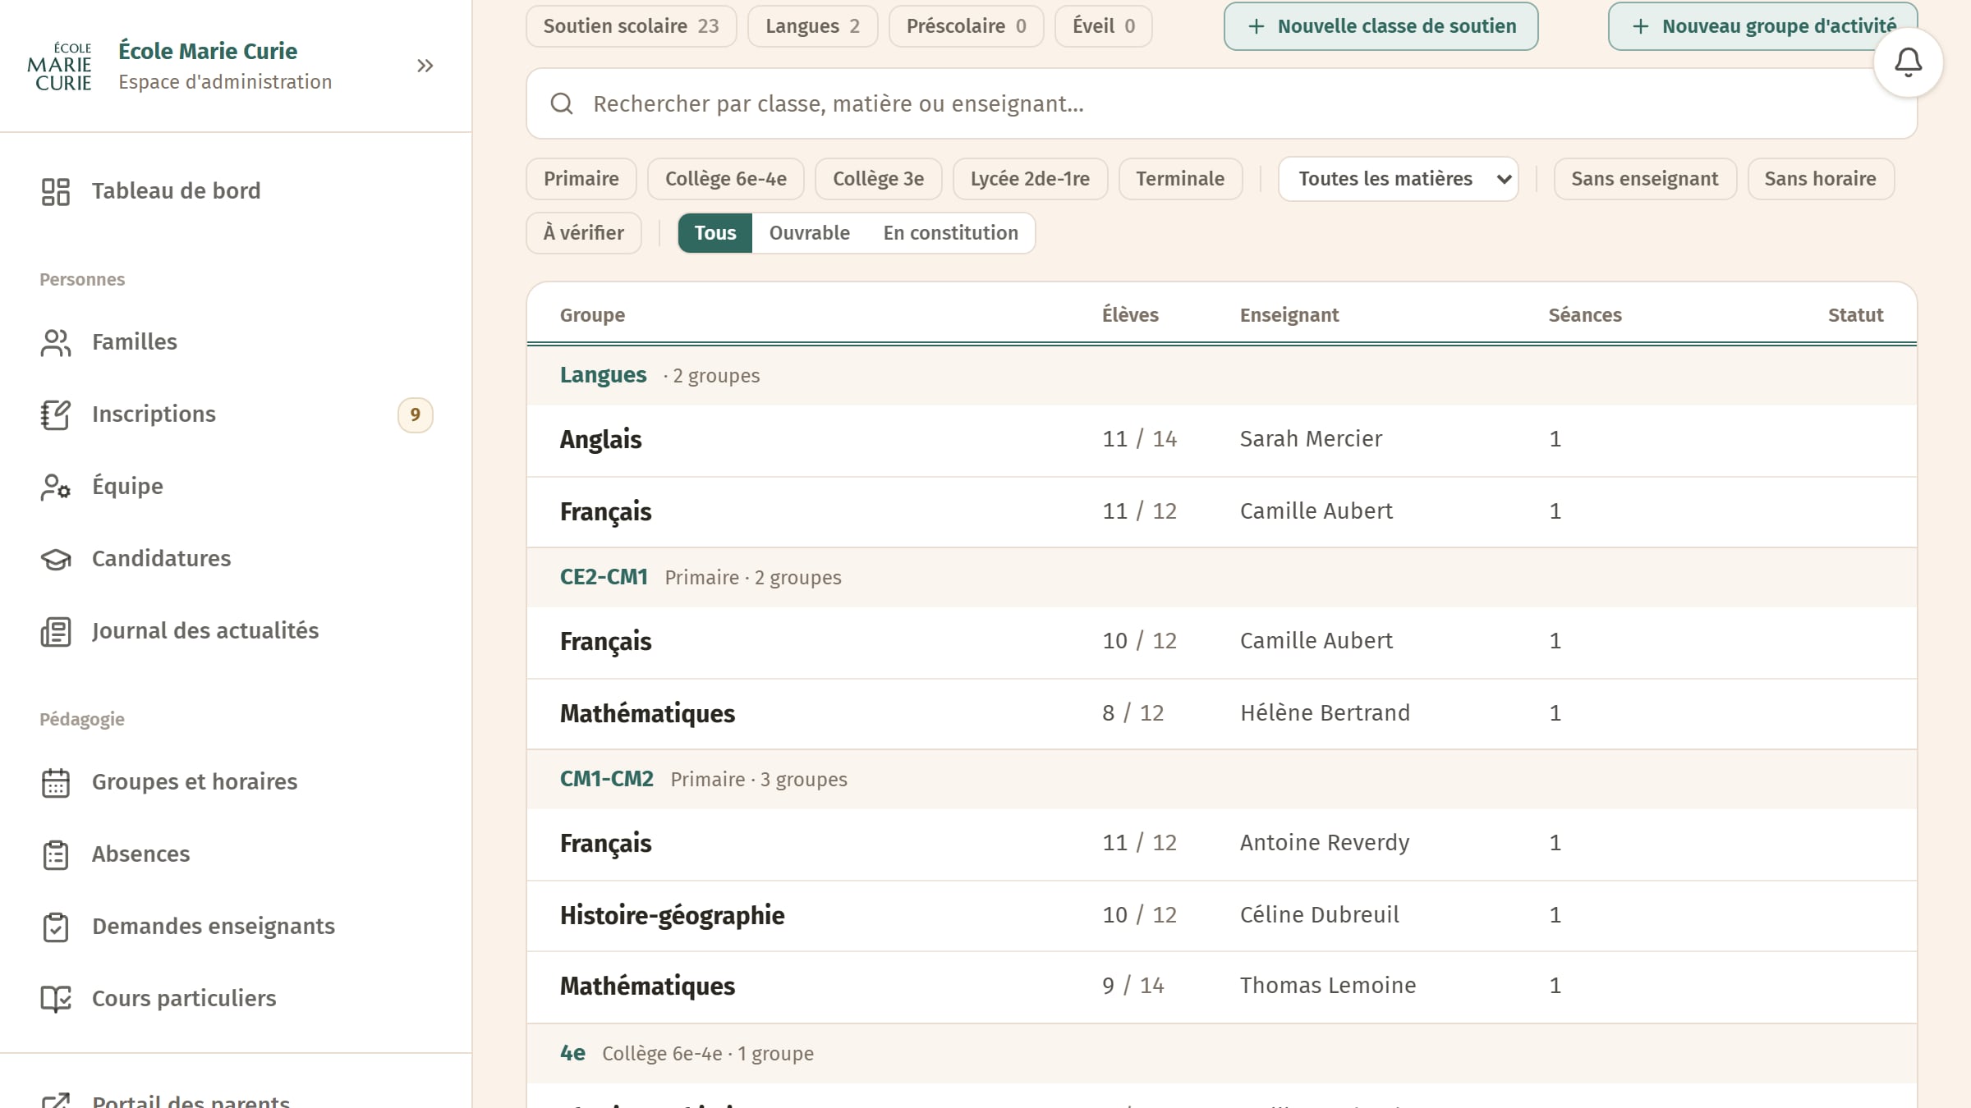Viewport: 1971px width, 1108px height.
Task: Toggle the Collège 3e filter chip
Action: pos(879,179)
